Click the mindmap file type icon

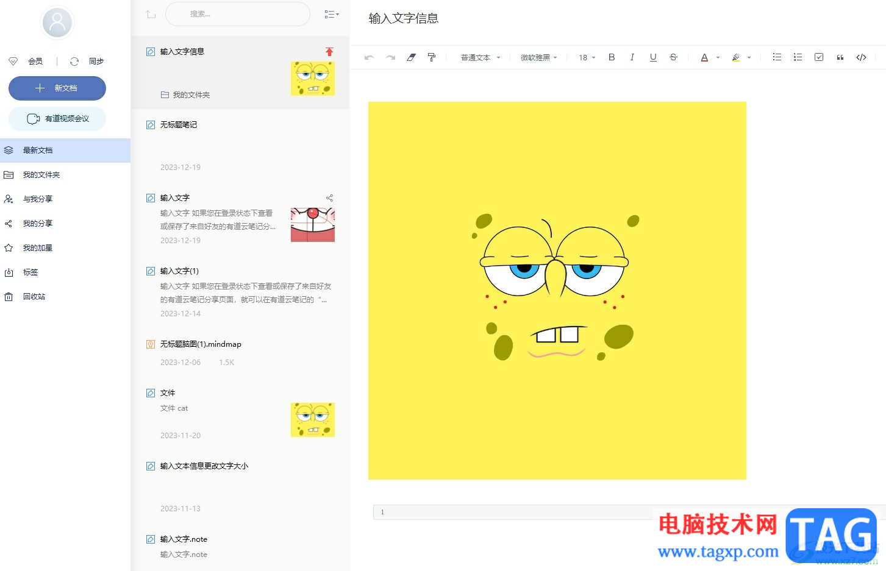151,344
